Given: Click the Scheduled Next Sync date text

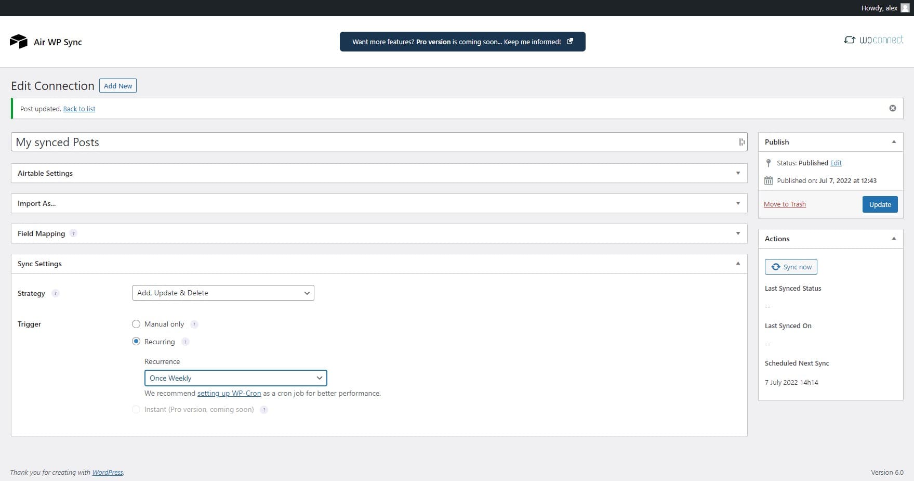Looking at the screenshot, I should point(791,382).
